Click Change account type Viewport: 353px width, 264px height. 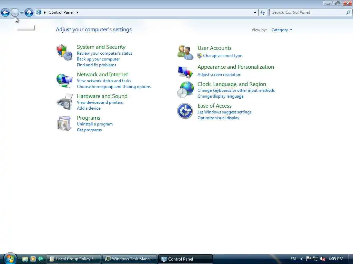click(222, 56)
